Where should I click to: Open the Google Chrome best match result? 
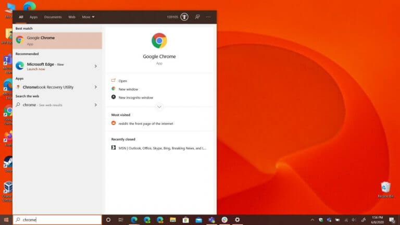point(57,40)
